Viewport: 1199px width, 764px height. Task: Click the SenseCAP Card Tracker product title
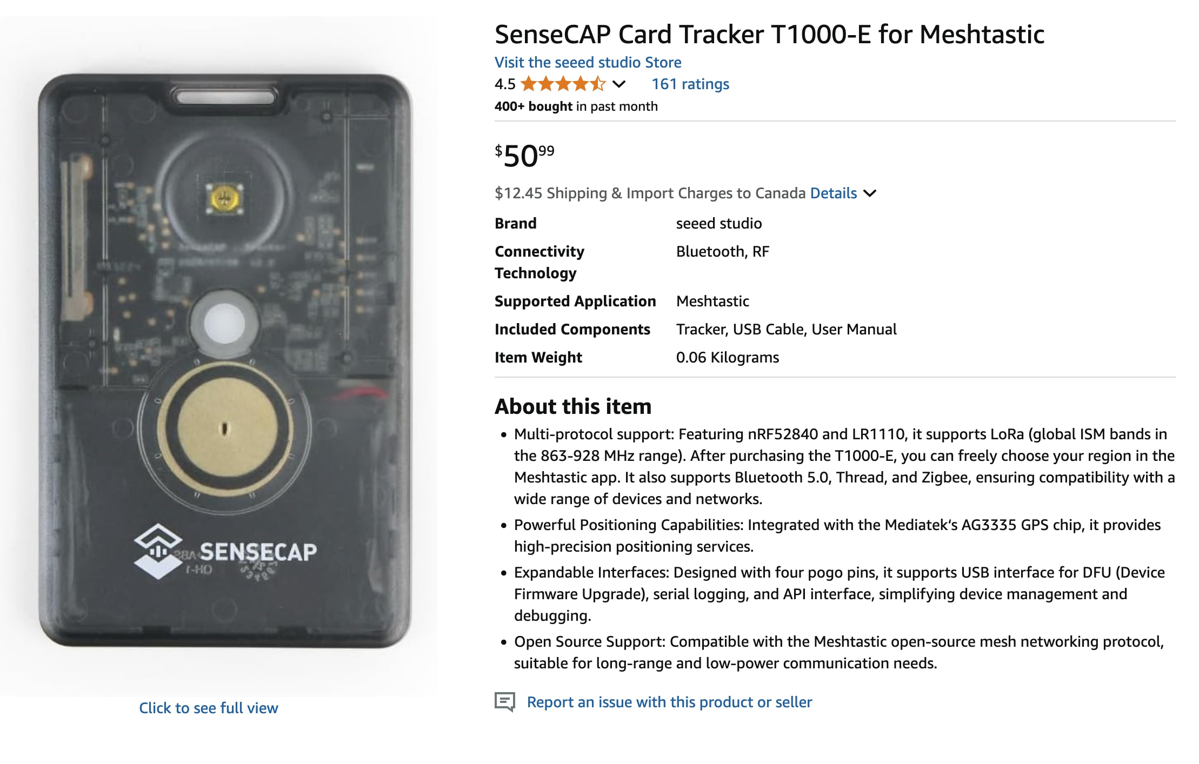click(x=769, y=35)
